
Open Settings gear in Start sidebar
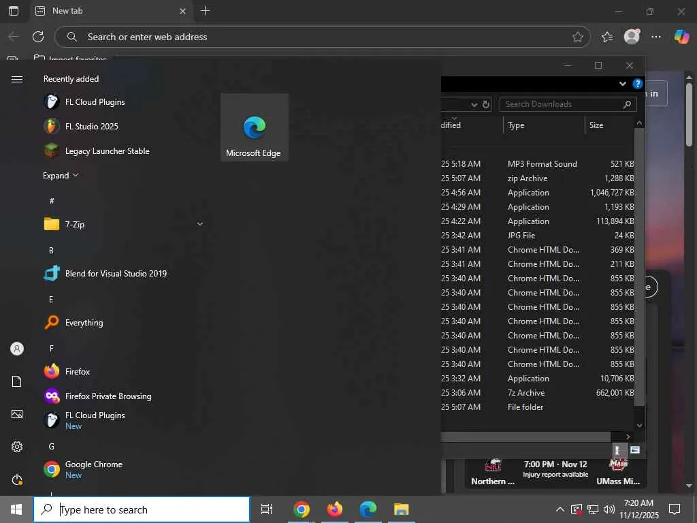tap(17, 447)
